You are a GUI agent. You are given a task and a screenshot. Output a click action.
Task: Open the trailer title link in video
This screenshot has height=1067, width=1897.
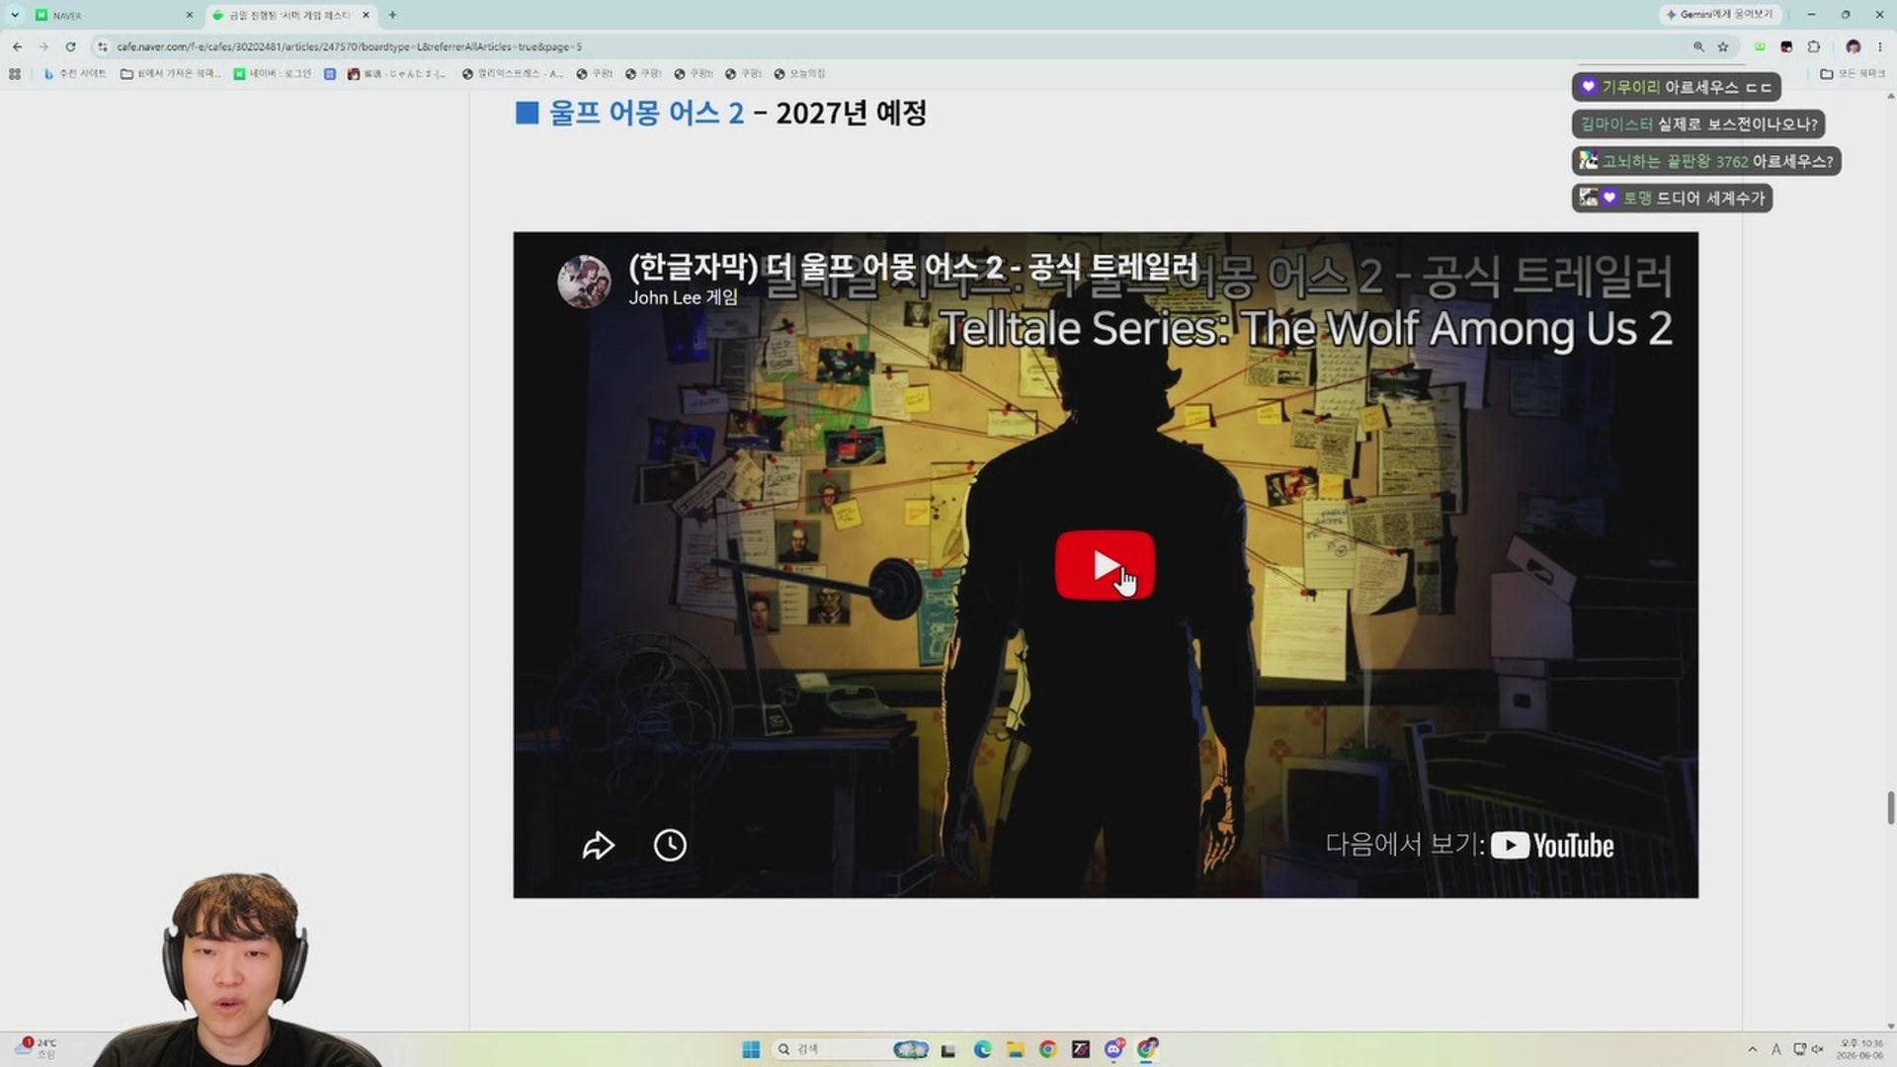(x=913, y=267)
